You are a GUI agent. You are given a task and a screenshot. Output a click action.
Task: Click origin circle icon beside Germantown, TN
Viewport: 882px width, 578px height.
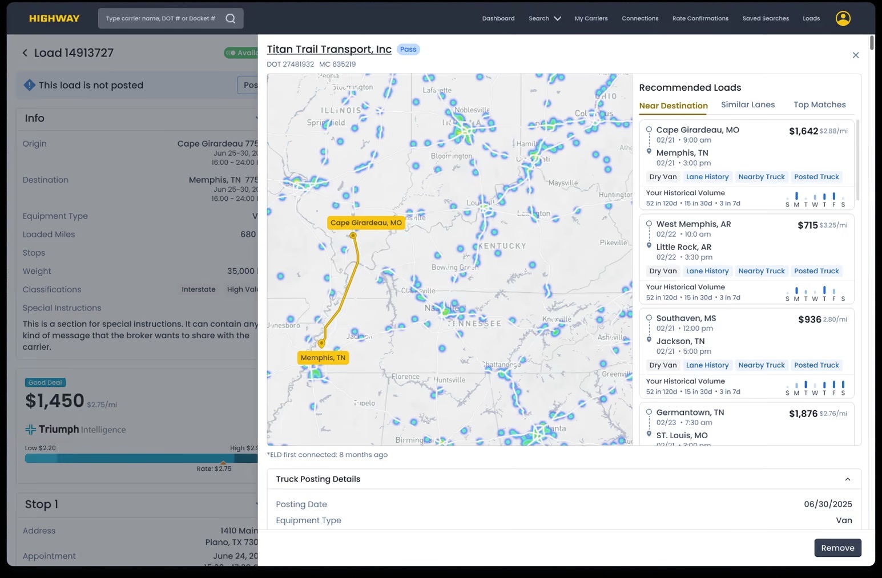click(649, 412)
